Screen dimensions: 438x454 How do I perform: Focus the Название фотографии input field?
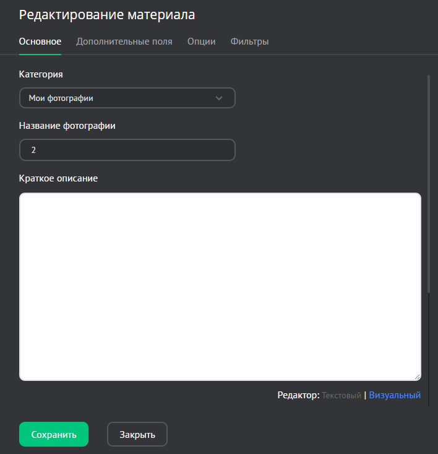coord(127,150)
